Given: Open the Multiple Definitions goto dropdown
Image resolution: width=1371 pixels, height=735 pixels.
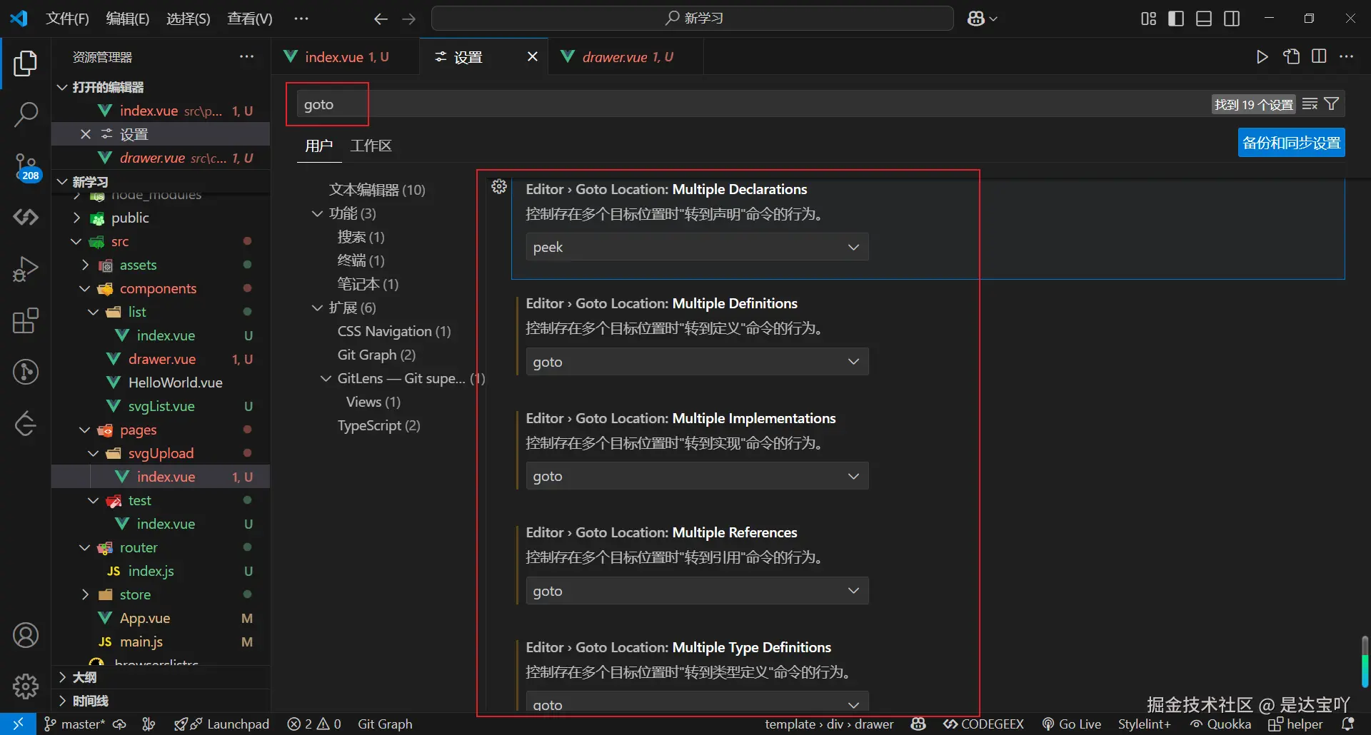Looking at the screenshot, I should 697,362.
